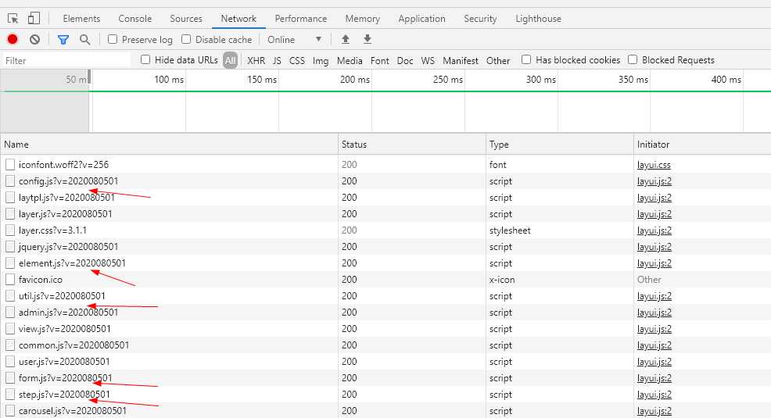Viewport: 771px width, 418px height.
Task: Toggle the filter funnel icon
Action: tap(63, 39)
